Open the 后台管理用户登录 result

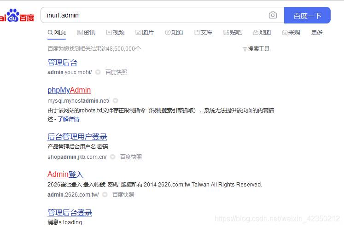77,137
